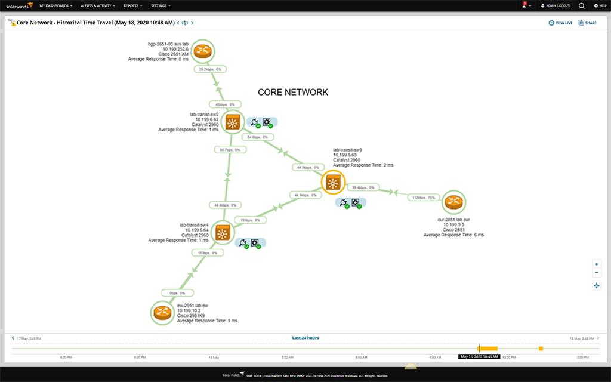Image resolution: width=611 pixels, height=382 pixels.
Task: Open the search icon in the top bar
Action: coord(581,5)
